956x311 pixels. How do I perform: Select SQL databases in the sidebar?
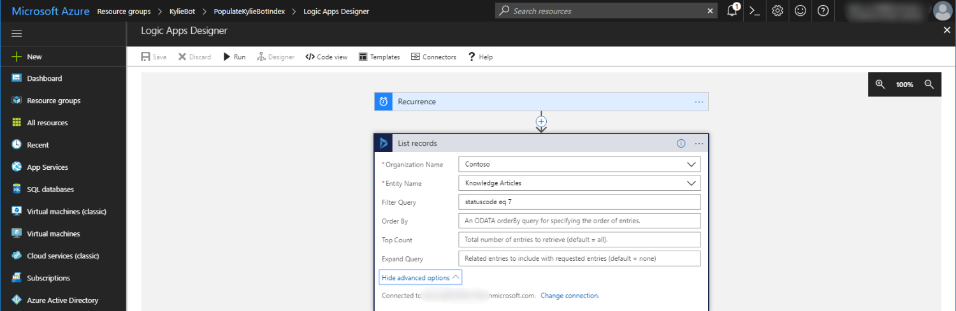[x=50, y=190]
